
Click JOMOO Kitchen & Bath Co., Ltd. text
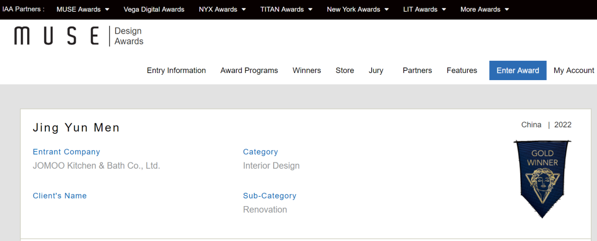(x=96, y=166)
